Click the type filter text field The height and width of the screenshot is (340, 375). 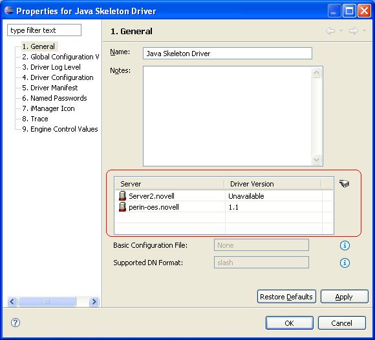click(x=44, y=30)
